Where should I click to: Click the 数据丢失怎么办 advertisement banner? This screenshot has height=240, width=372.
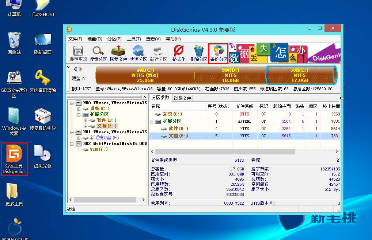(284, 53)
